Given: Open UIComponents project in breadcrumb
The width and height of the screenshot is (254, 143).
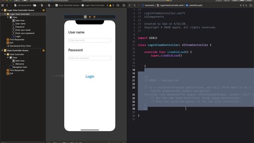Looking at the screenshot, I should click(x=23, y=5).
